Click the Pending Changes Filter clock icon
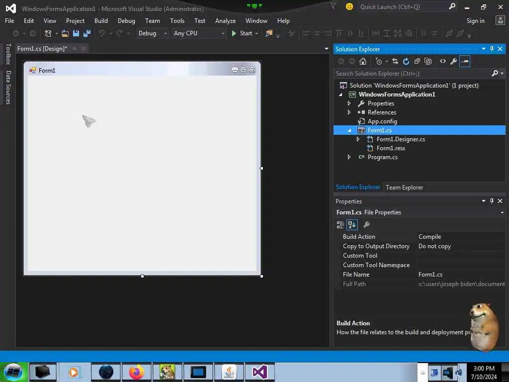This screenshot has height=382, width=509. coord(378,61)
